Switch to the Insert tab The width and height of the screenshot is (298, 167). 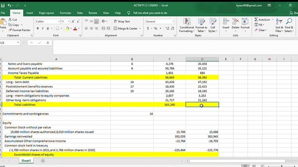click(x=29, y=13)
